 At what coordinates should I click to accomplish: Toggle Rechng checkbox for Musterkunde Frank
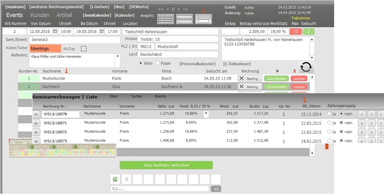pyautogui.click(x=242, y=78)
